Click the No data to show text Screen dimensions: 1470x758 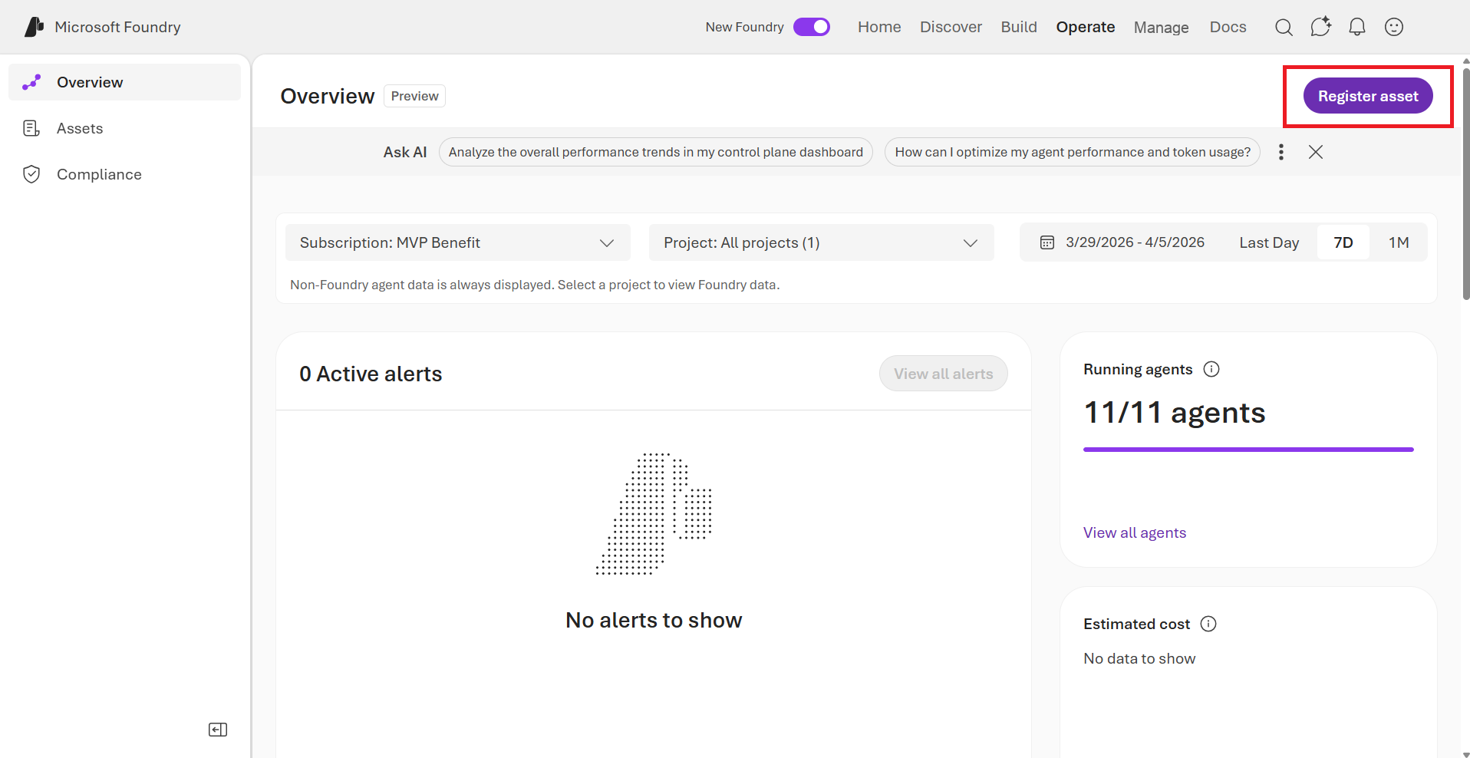(x=1139, y=658)
